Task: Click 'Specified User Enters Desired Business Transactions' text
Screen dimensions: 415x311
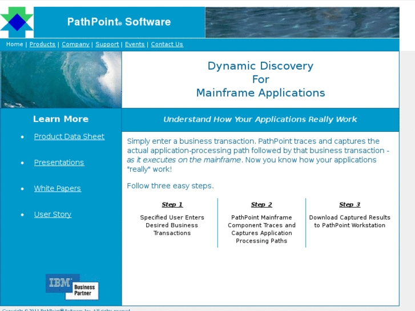Action: pos(172,225)
